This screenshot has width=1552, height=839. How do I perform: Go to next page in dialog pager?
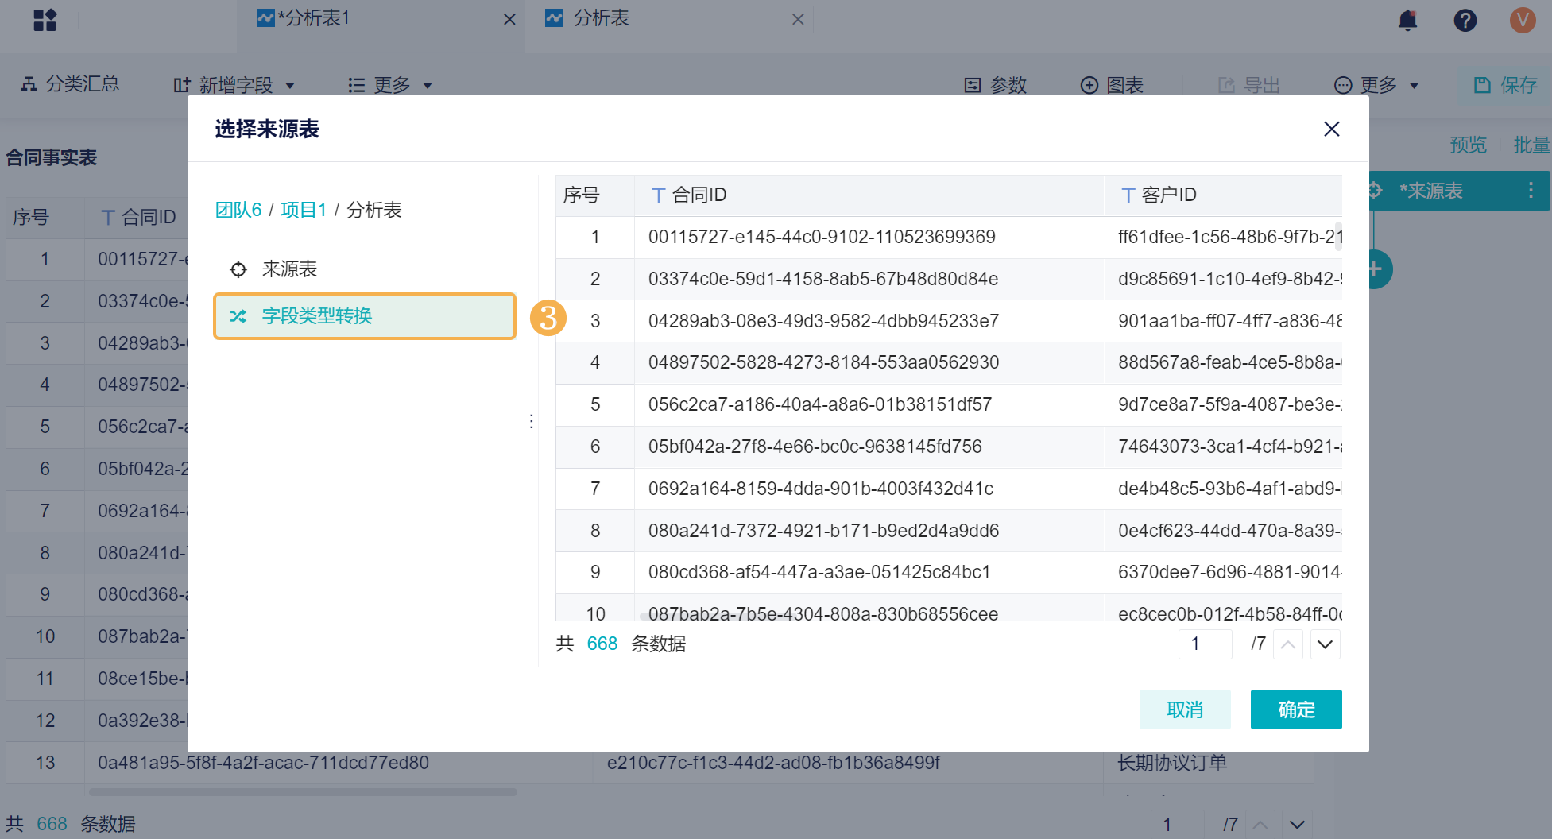point(1325,644)
